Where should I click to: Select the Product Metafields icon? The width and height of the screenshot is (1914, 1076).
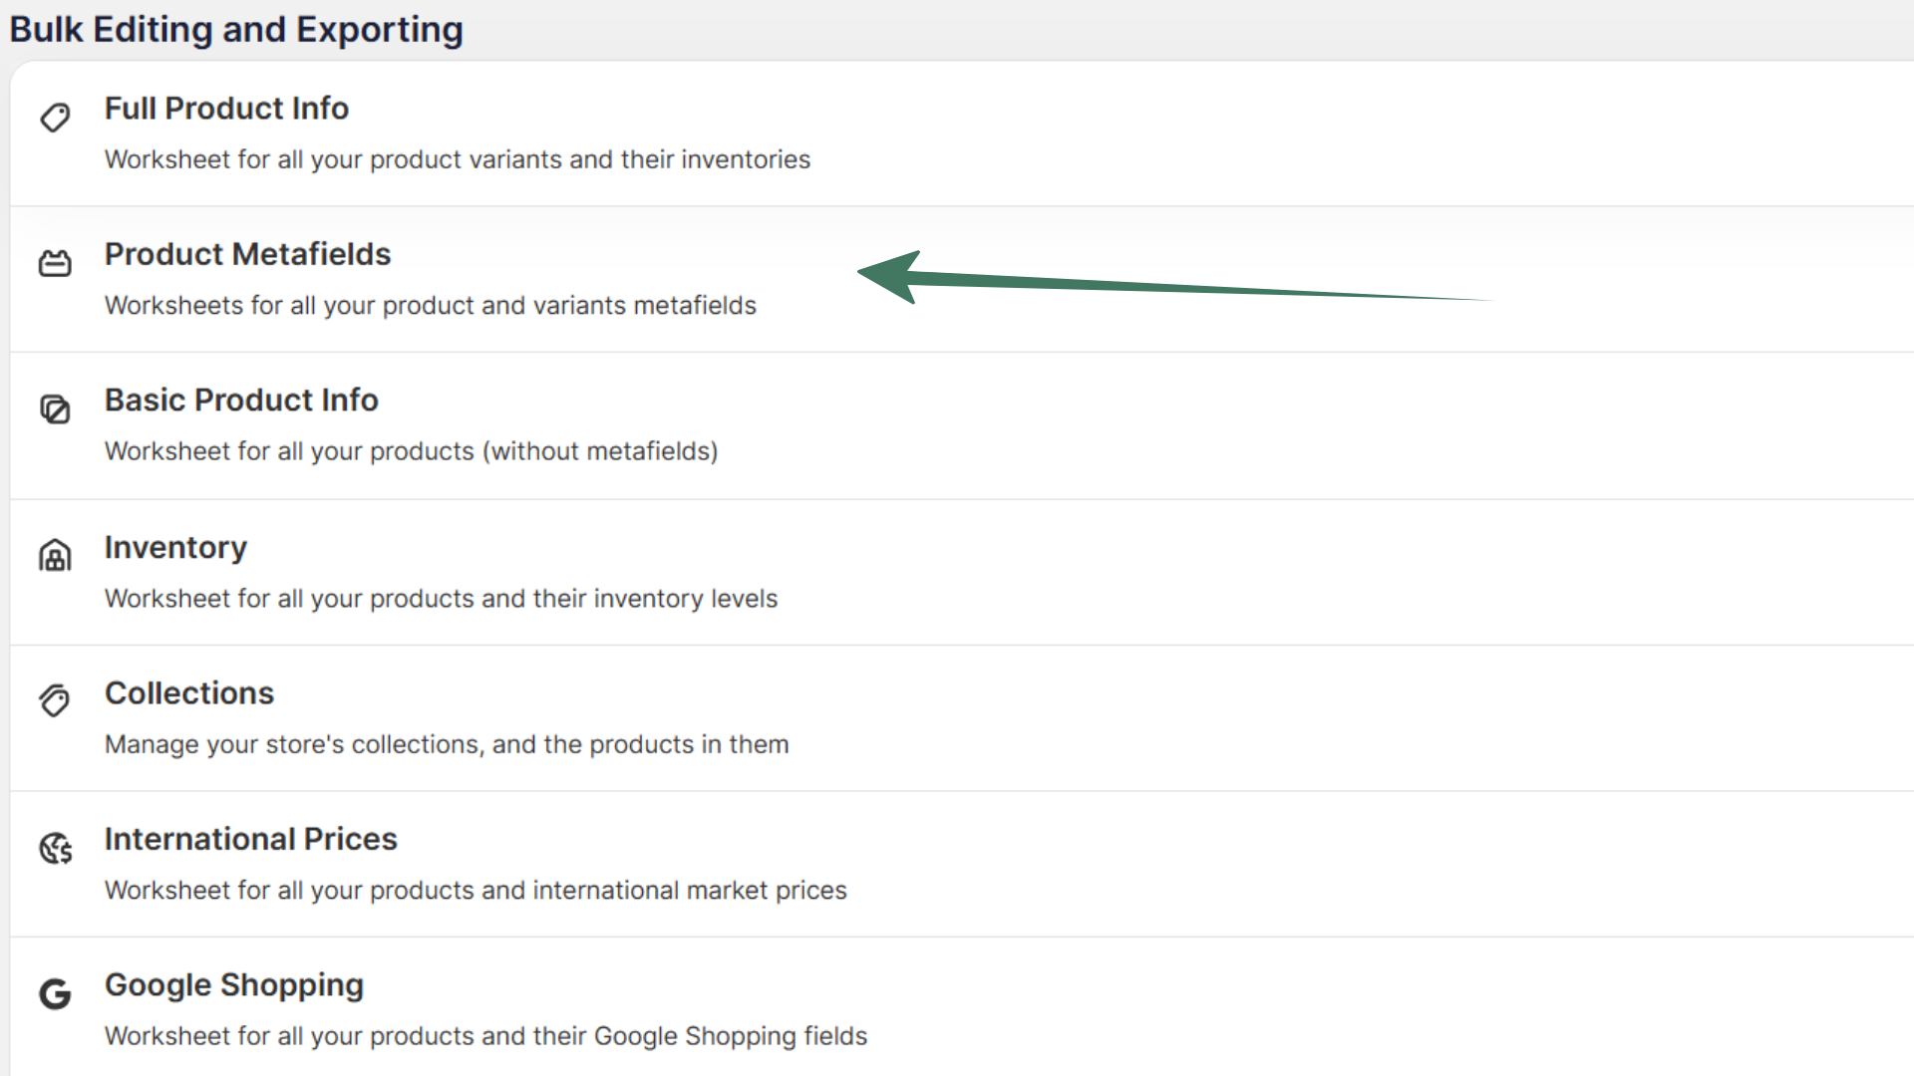tap(55, 262)
